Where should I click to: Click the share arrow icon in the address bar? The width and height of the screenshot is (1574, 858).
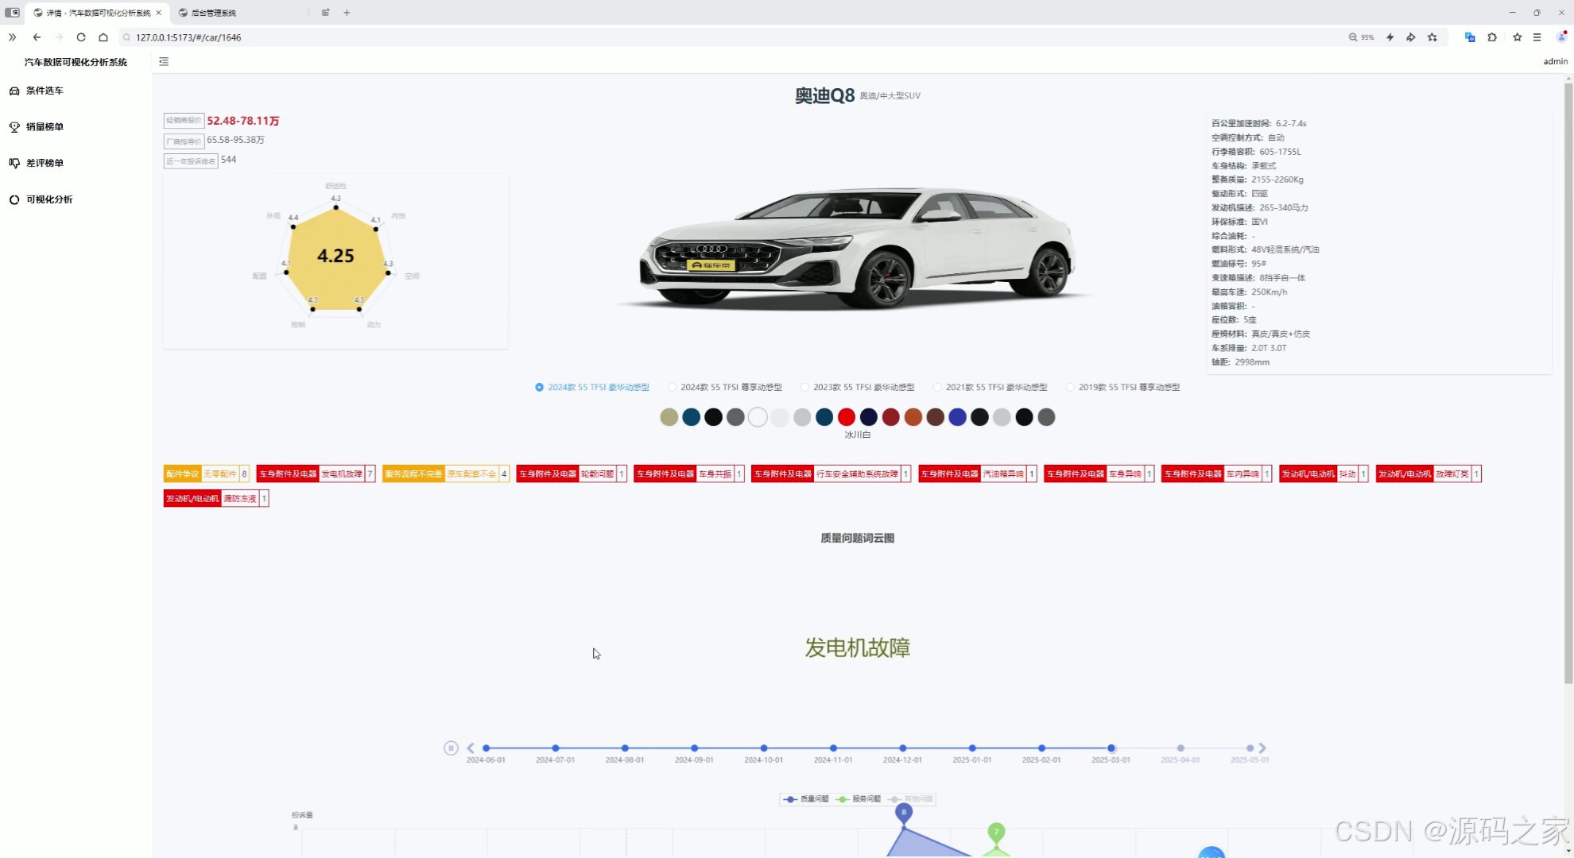tap(1411, 37)
